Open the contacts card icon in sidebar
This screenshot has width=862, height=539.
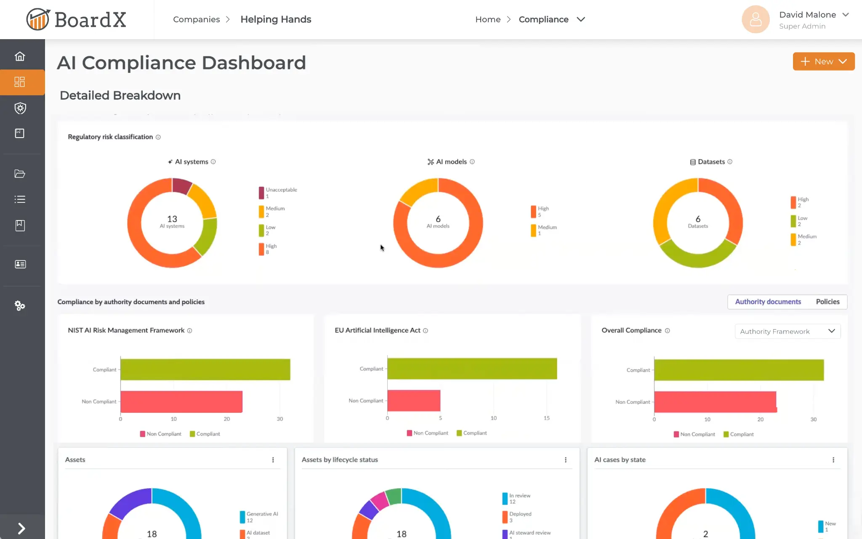[x=20, y=264]
